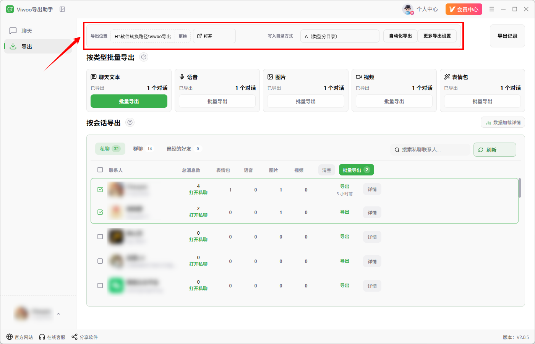Open the 写入目录方式 A(类型分目录) dropdown
Viewport: 535px width, 344px height.
340,36
